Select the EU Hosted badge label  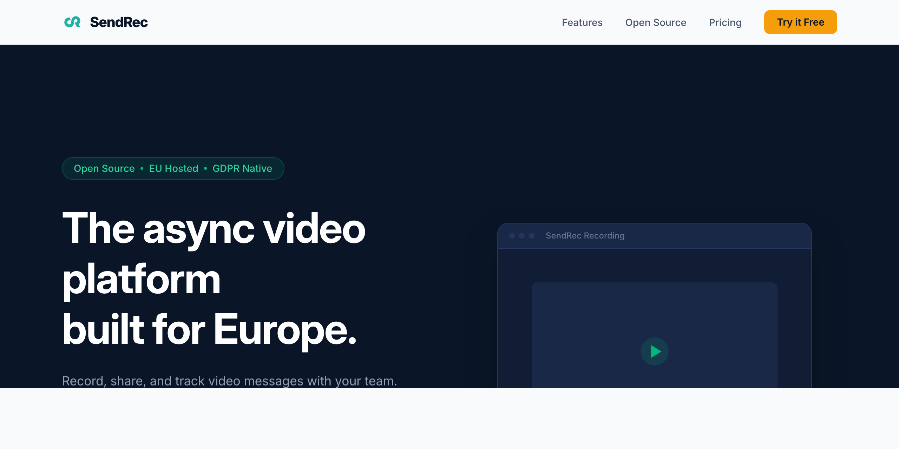point(173,168)
